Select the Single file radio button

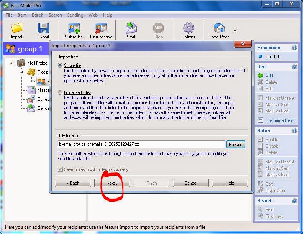click(60, 65)
